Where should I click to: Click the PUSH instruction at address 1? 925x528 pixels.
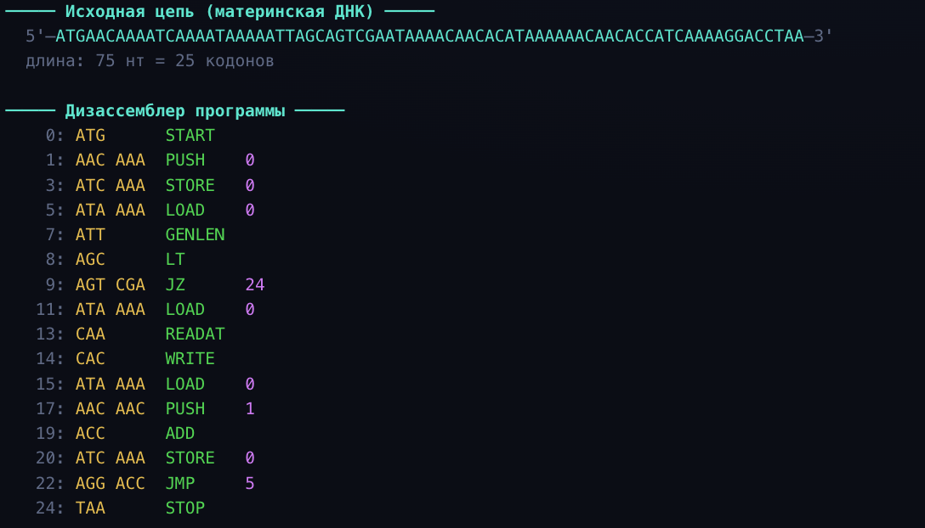185,160
